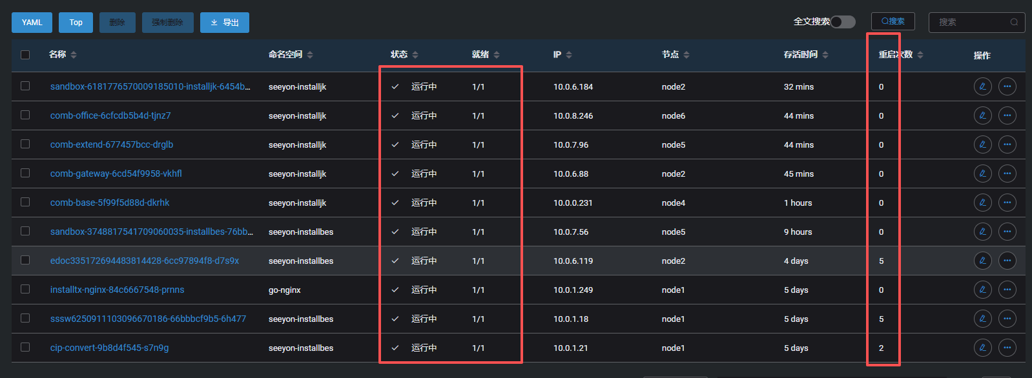
Task: Click edit icon for sssw6250911103096670186 pod
Action: [x=982, y=319]
